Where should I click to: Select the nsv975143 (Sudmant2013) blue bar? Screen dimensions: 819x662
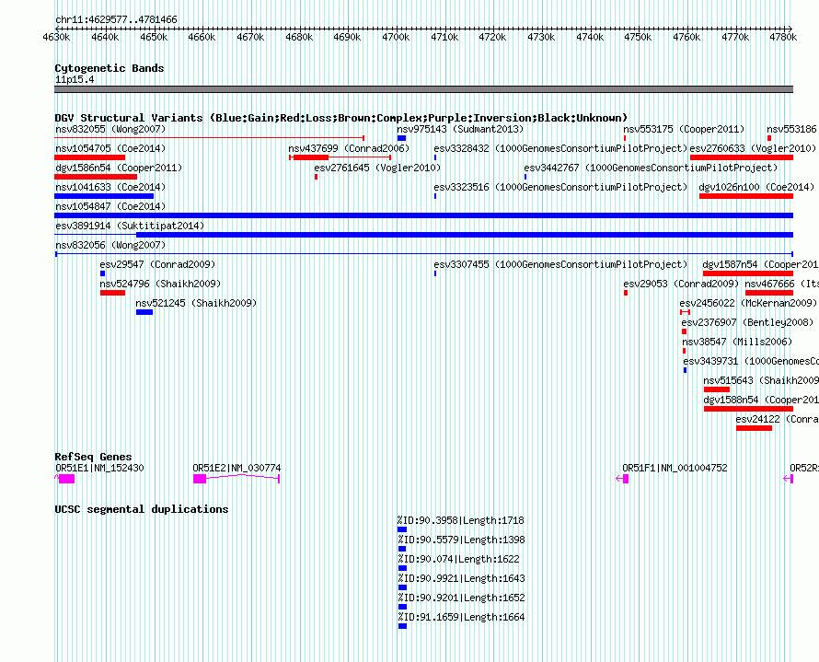click(x=401, y=138)
